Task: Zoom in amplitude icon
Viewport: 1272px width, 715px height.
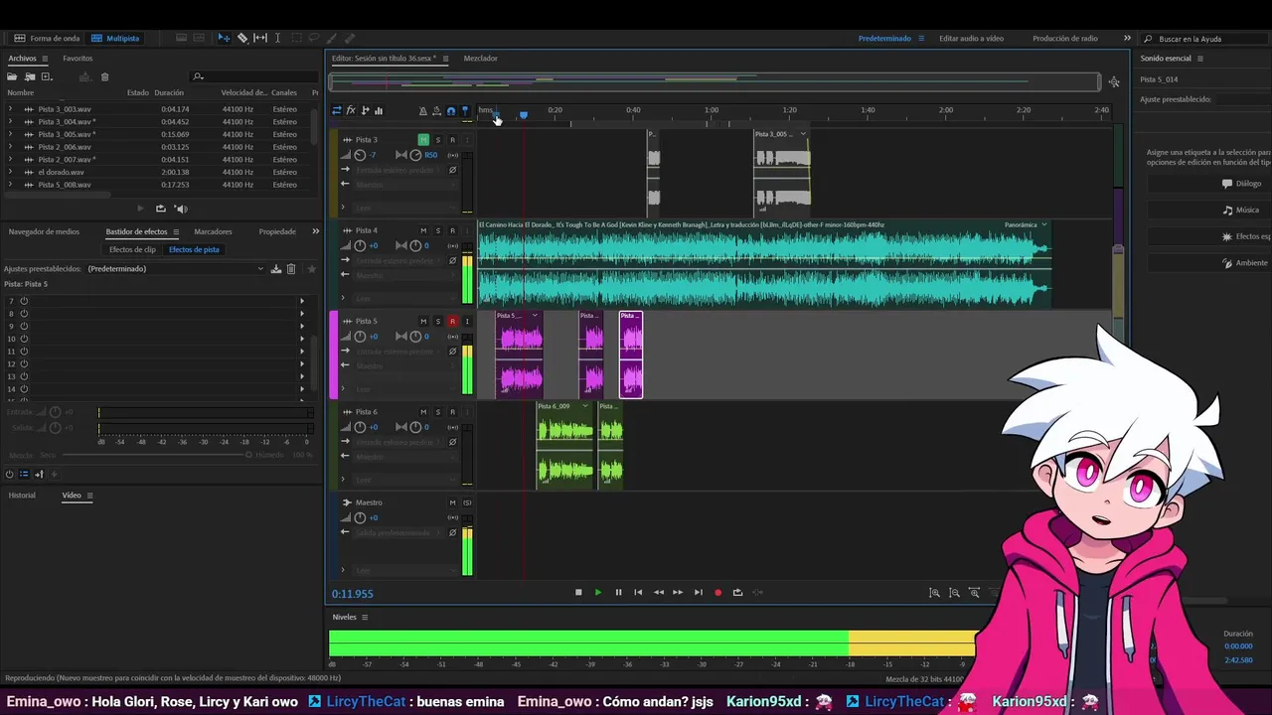Action: coord(934,593)
